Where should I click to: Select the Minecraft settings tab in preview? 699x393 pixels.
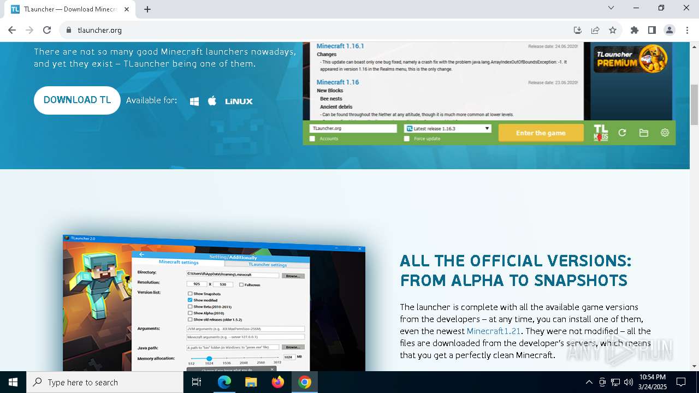[x=179, y=262]
